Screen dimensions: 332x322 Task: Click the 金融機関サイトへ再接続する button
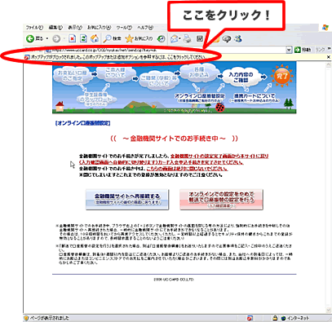click(127, 200)
